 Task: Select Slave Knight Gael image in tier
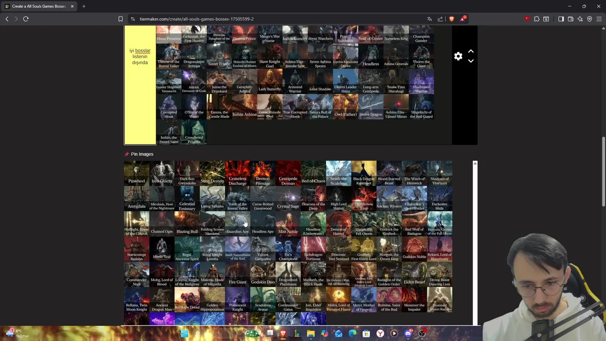point(270,56)
